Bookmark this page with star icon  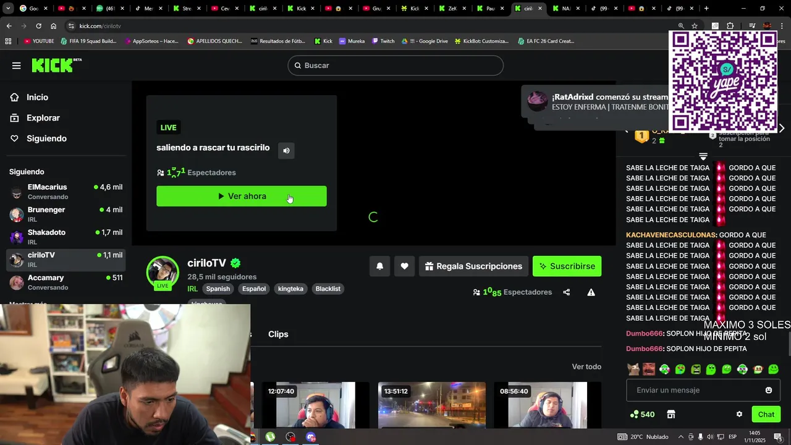click(x=695, y=26)
